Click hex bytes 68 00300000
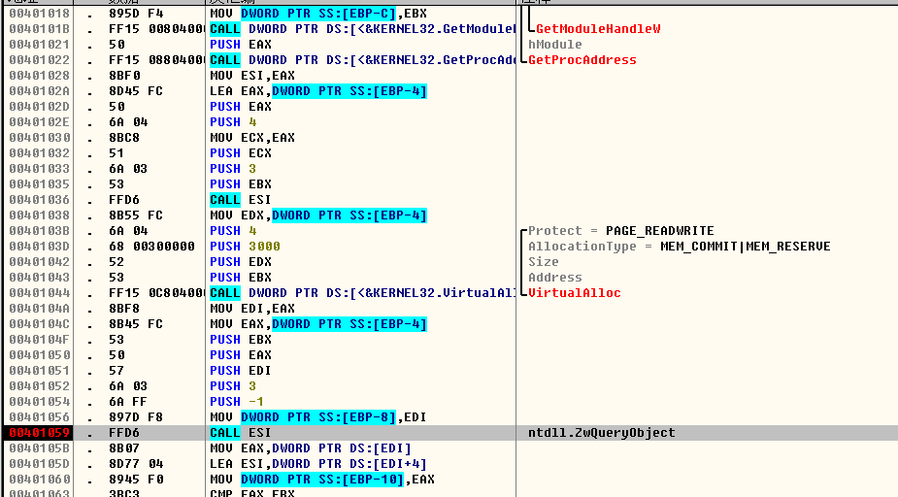Viewport: 898px width, 497px height. [x=151, y=247]
